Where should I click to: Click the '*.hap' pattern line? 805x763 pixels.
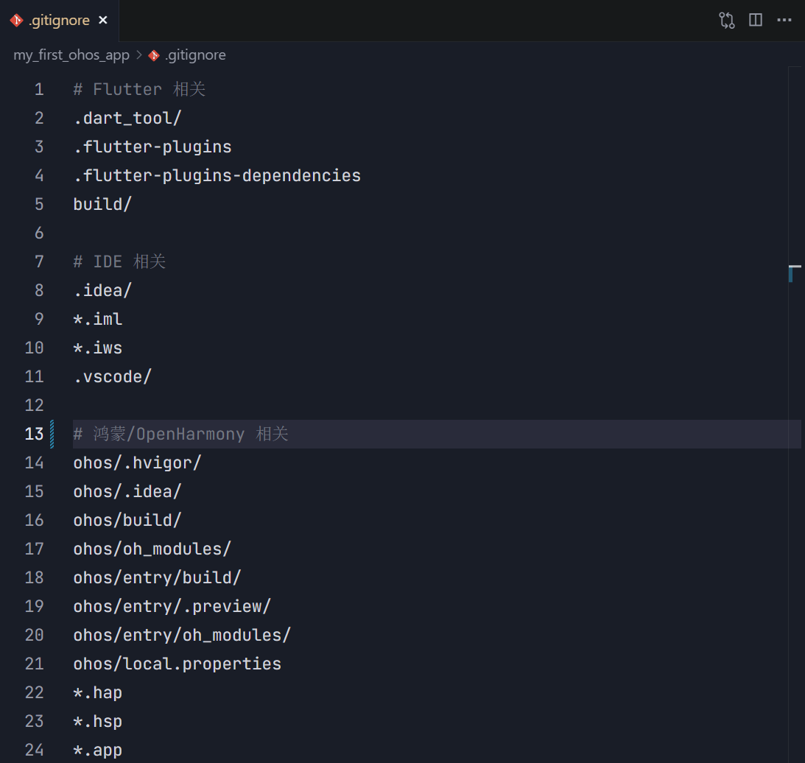click(97, 692)
